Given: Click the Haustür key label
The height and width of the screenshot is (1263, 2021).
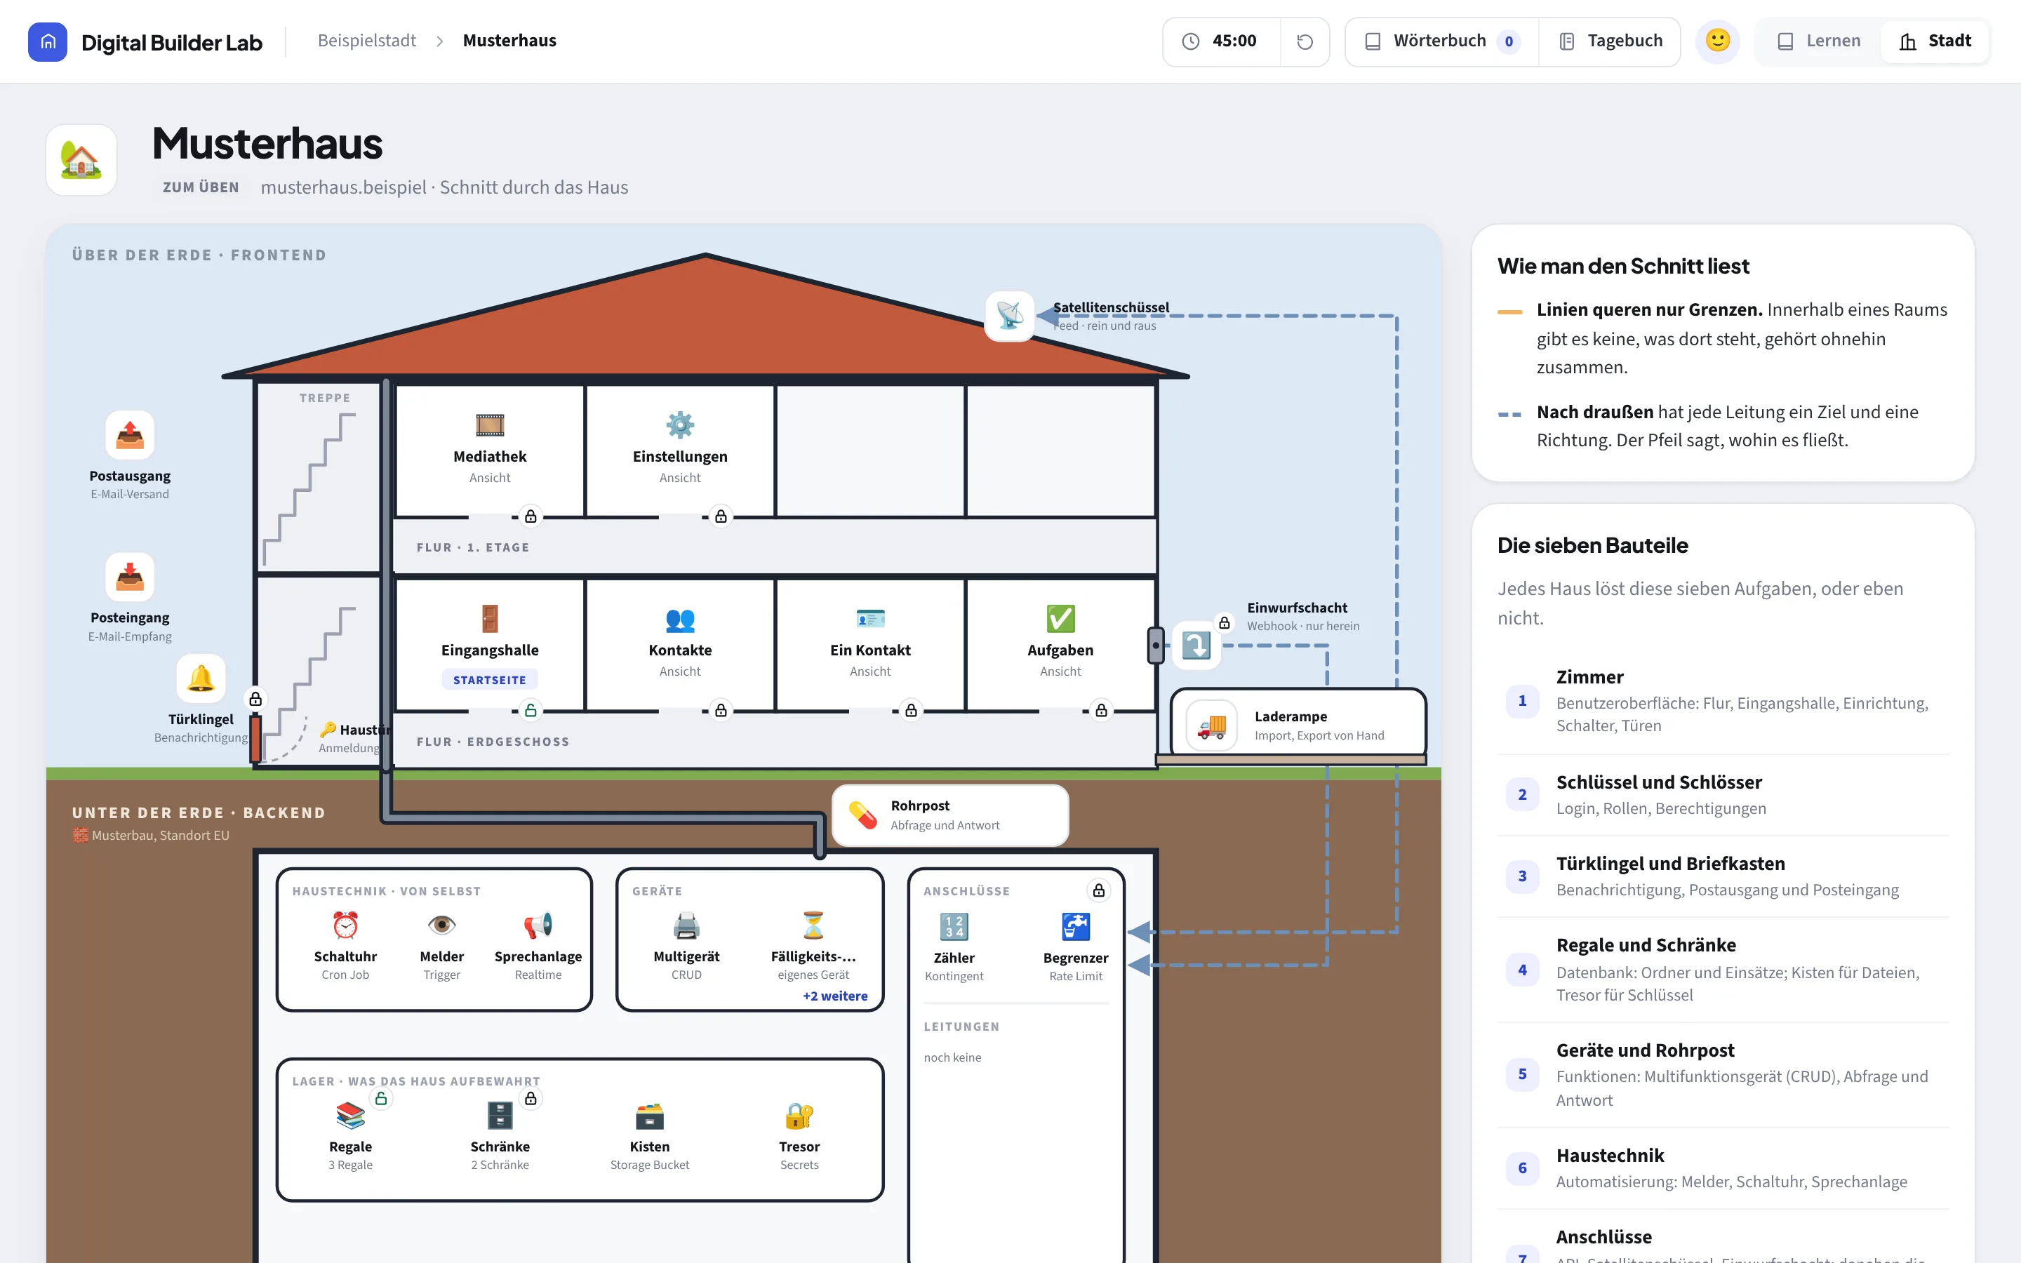Looking at the screenshot, I should [x=354, y=729].
